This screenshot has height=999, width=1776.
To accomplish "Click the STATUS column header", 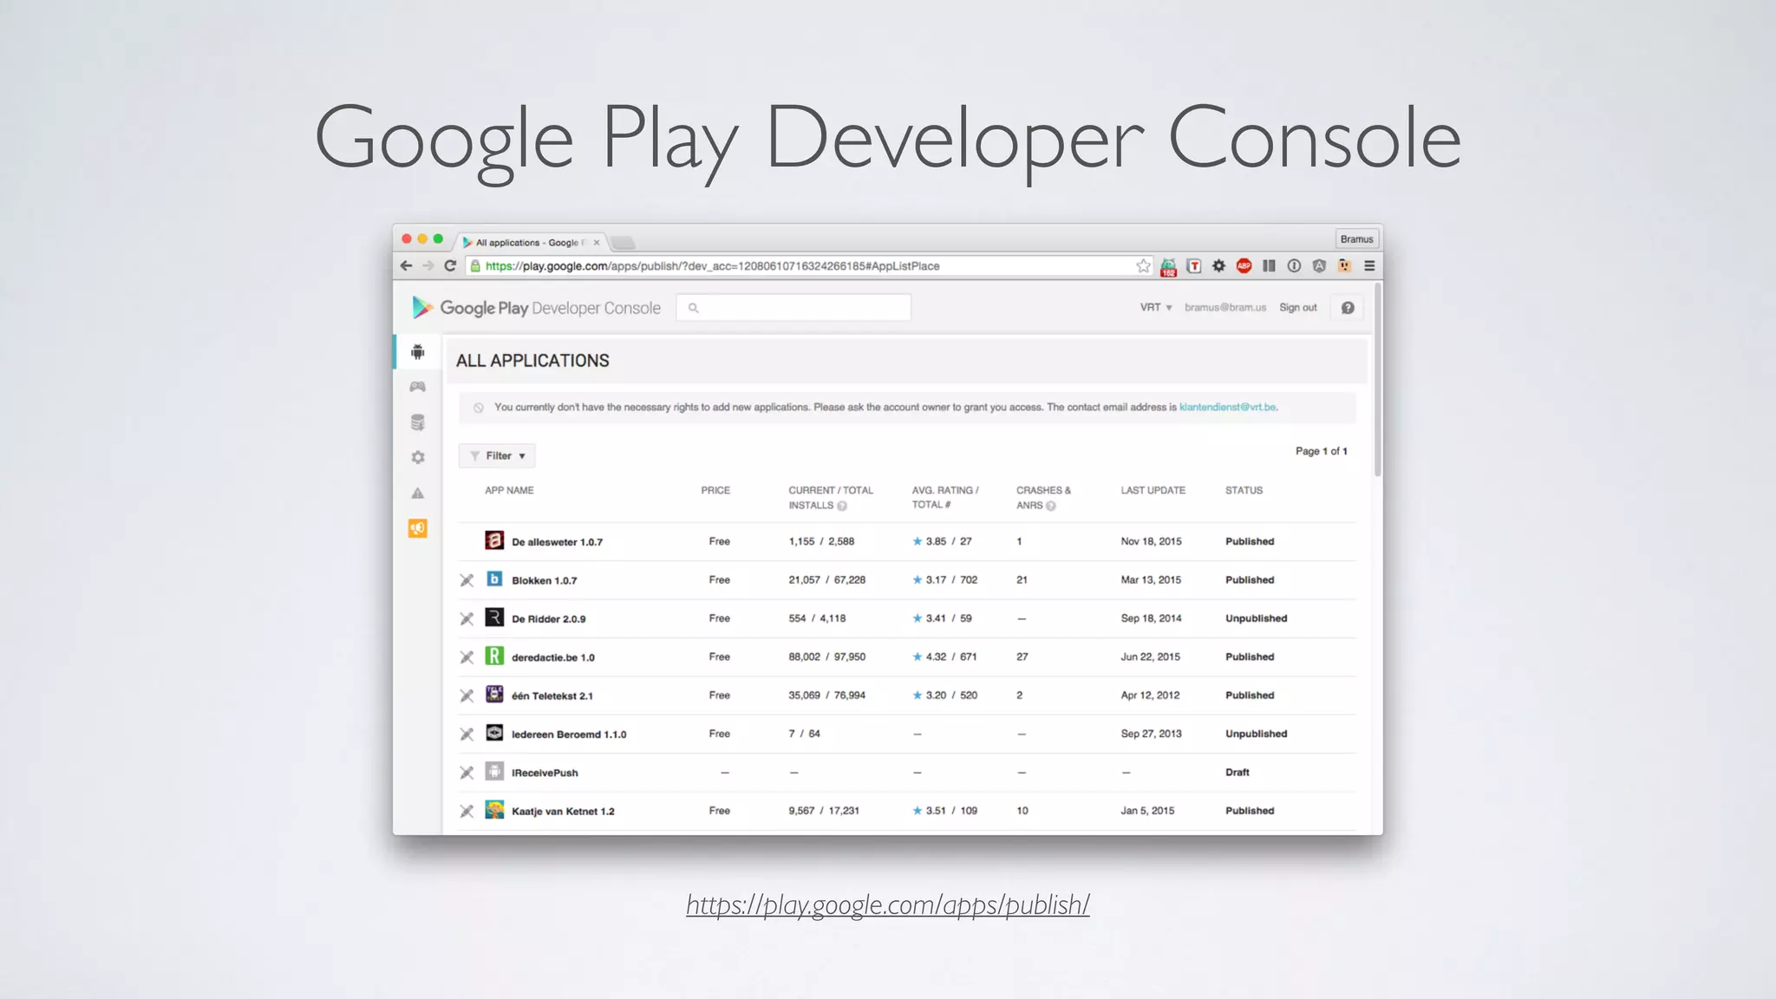I will 1244,490.
